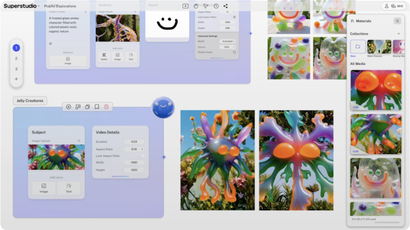Edit Video Details Height field 1920
Image resolution: width=410 pixels, height=230 pixels.
tap(134, 170)
